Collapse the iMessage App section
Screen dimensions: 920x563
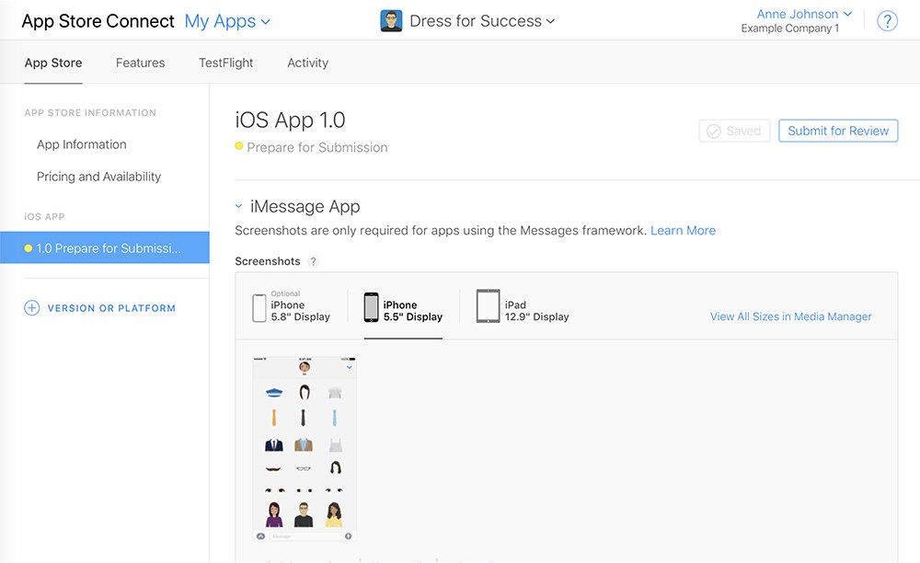click(239, 206)
